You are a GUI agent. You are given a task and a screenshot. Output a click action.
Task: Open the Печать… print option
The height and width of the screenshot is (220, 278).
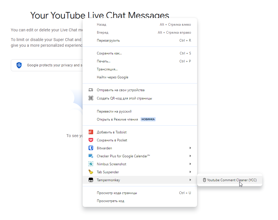click(x=140, y=61)
